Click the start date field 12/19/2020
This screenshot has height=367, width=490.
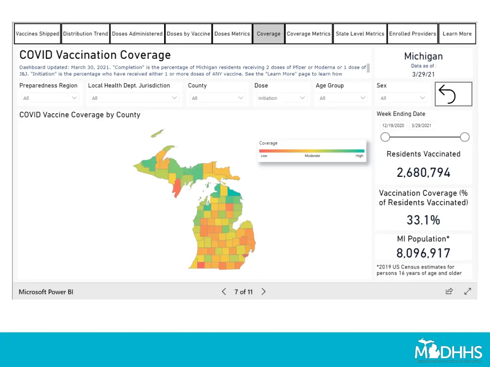(x=392, y=126)
